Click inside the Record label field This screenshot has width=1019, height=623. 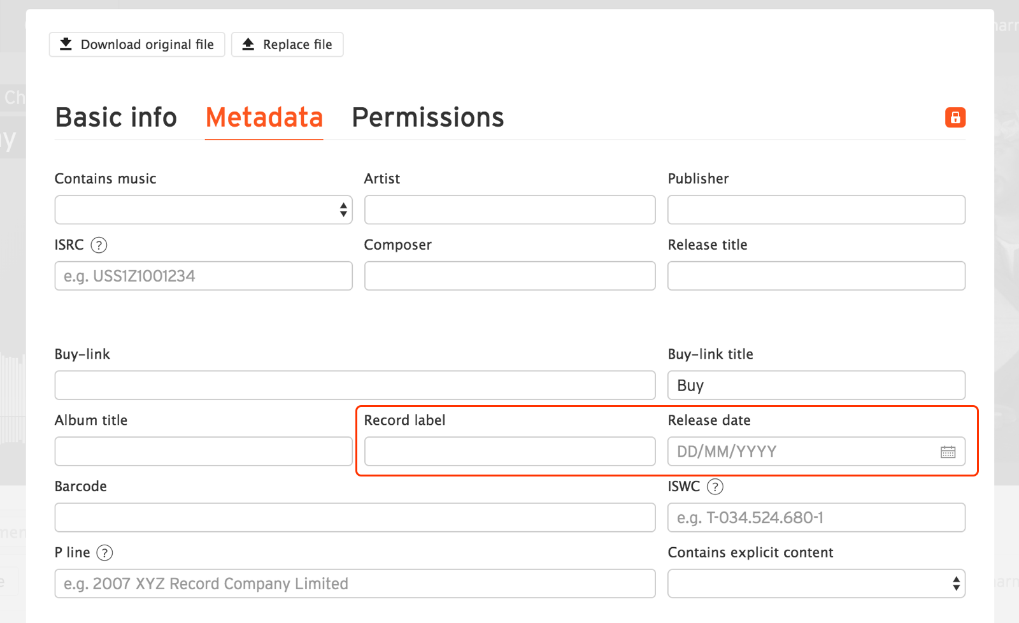tap(509, 452)
